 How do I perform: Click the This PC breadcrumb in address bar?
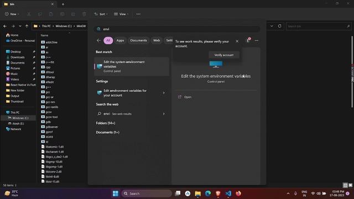click(46, 26)
